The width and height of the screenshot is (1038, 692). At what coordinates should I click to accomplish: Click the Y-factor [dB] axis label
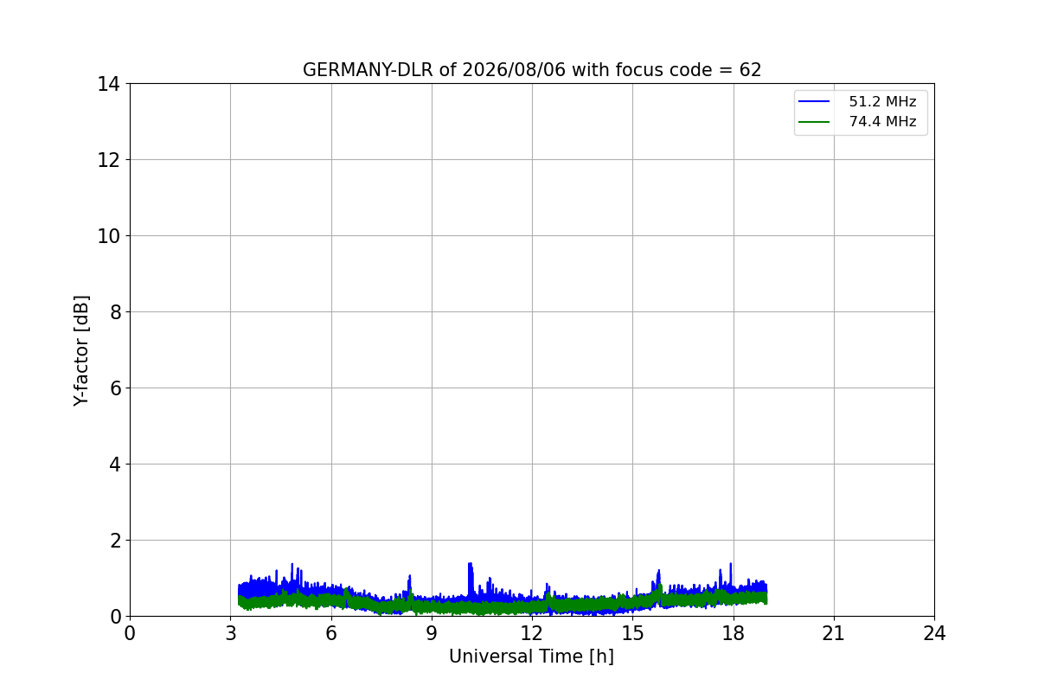(81, 350)
